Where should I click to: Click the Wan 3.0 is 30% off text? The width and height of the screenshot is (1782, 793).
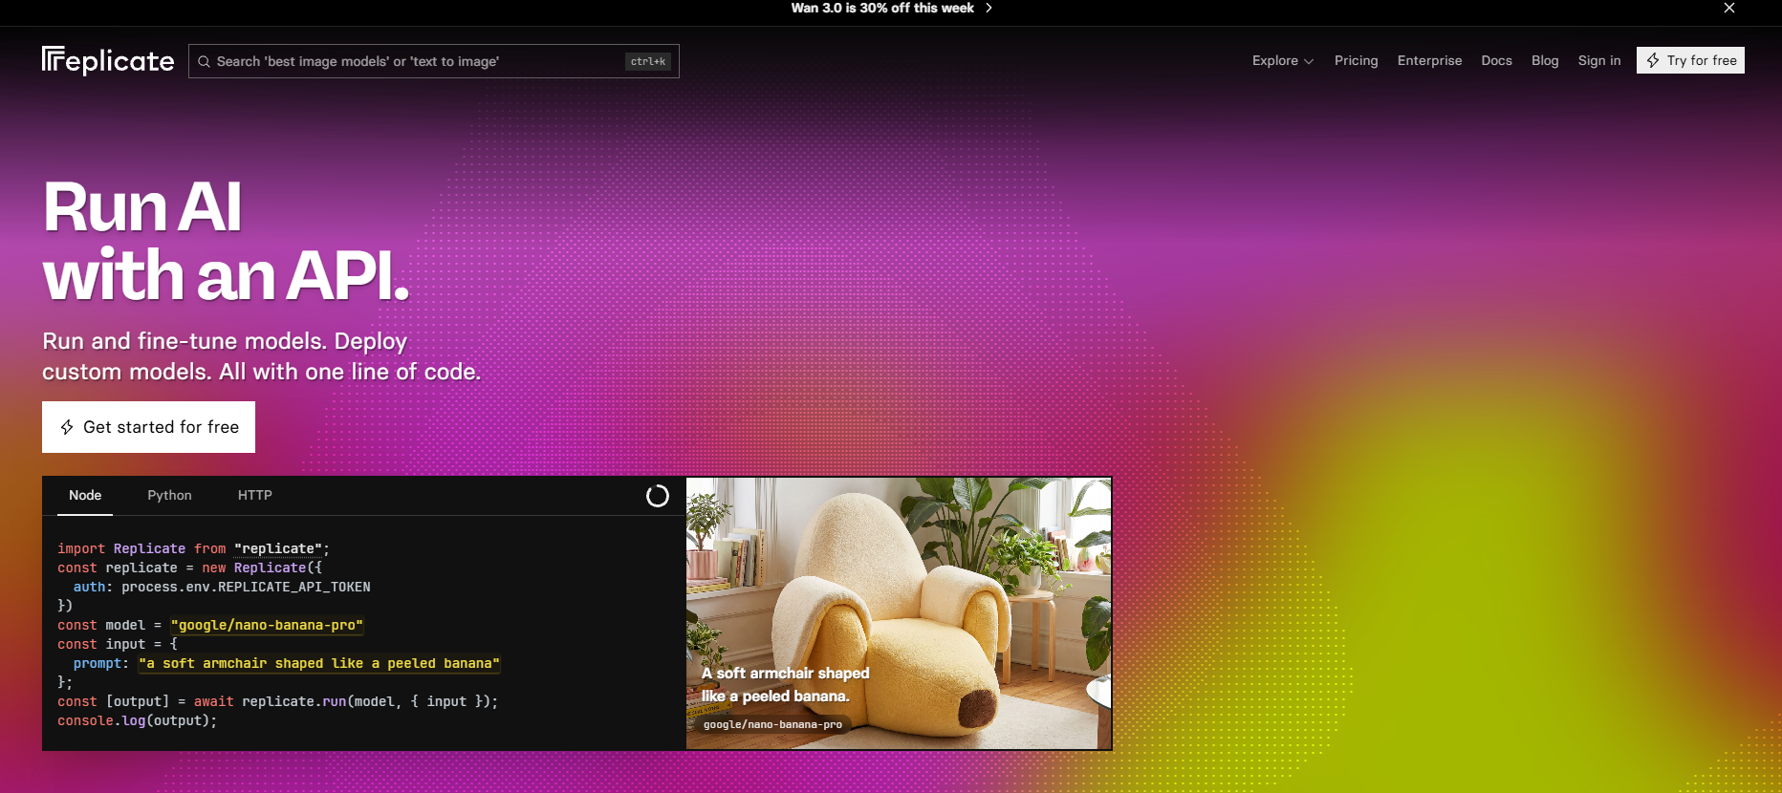point(882,8)
